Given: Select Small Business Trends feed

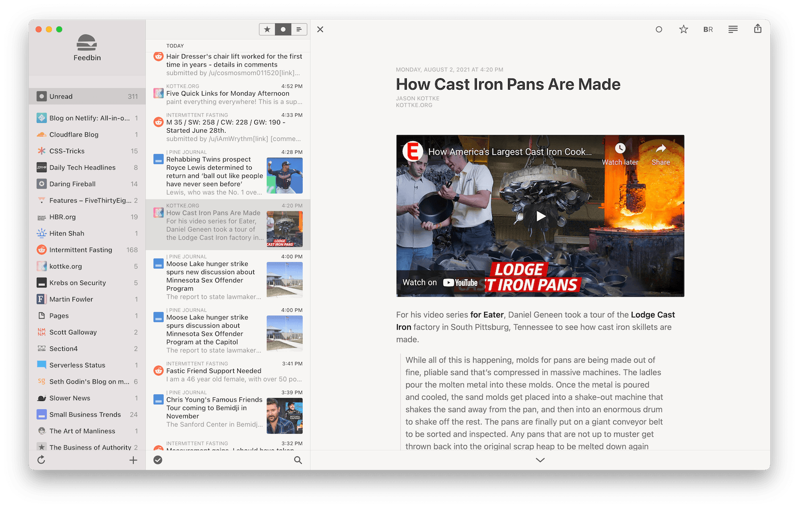Looking at the screenshot, I should coord(87,414).
